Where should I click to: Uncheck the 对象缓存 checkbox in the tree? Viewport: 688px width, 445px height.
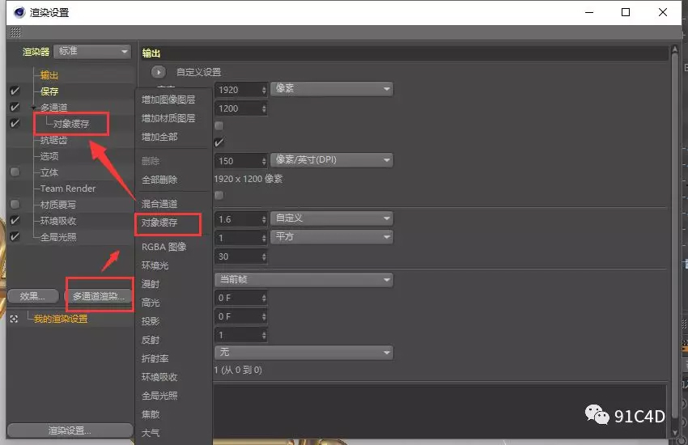[x=15, y=123]
